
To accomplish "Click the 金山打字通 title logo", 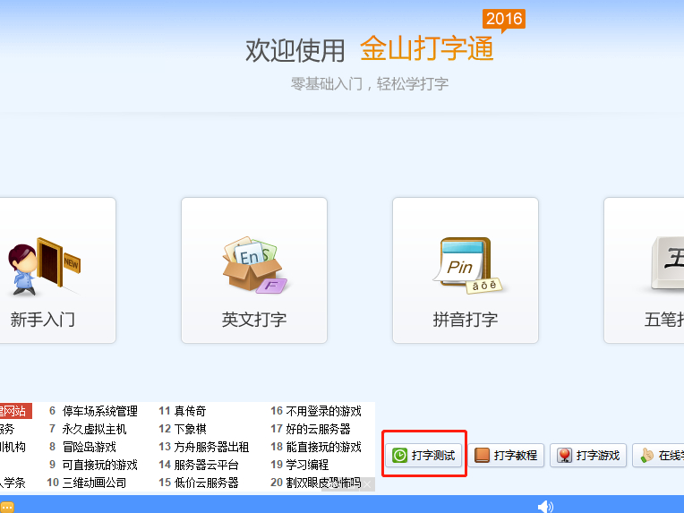I will pyautogui.click(x=426, y=48).
